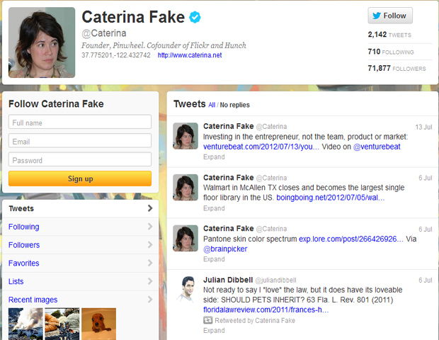This screenshot has width=439, height=340.
Task: Click Caterina Fake's large profile photo
Action: 42,42
